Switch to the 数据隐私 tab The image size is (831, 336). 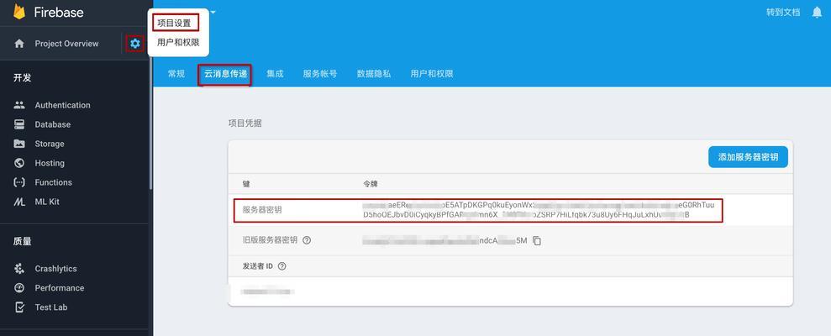374,74
